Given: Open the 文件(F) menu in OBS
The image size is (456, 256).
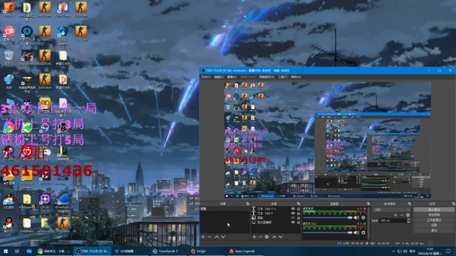Looking at the screenshot, I should point(206,77).
